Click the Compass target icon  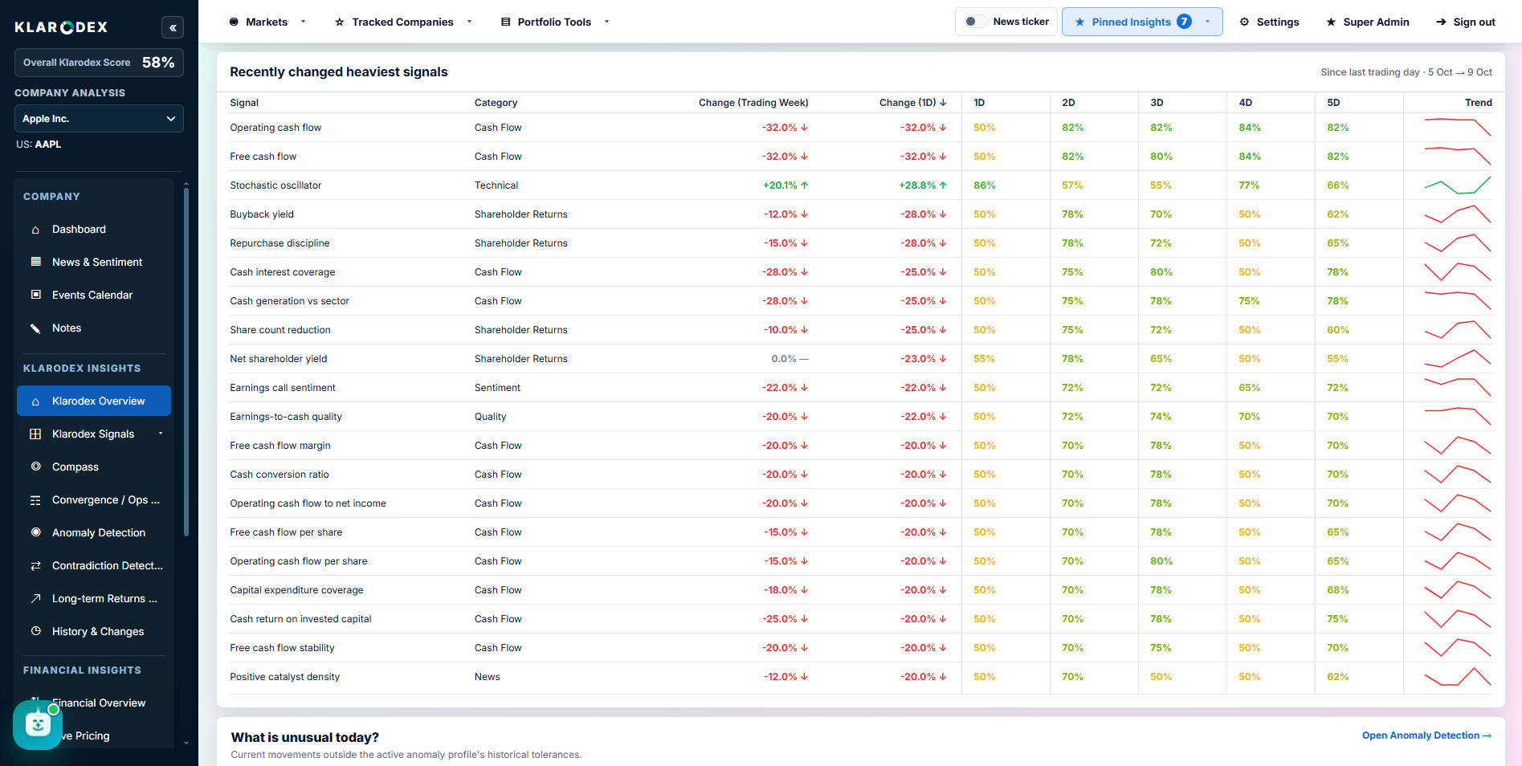[35, 467]
